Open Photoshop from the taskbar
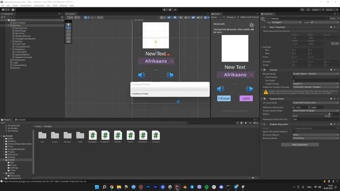 pos(148,187)
